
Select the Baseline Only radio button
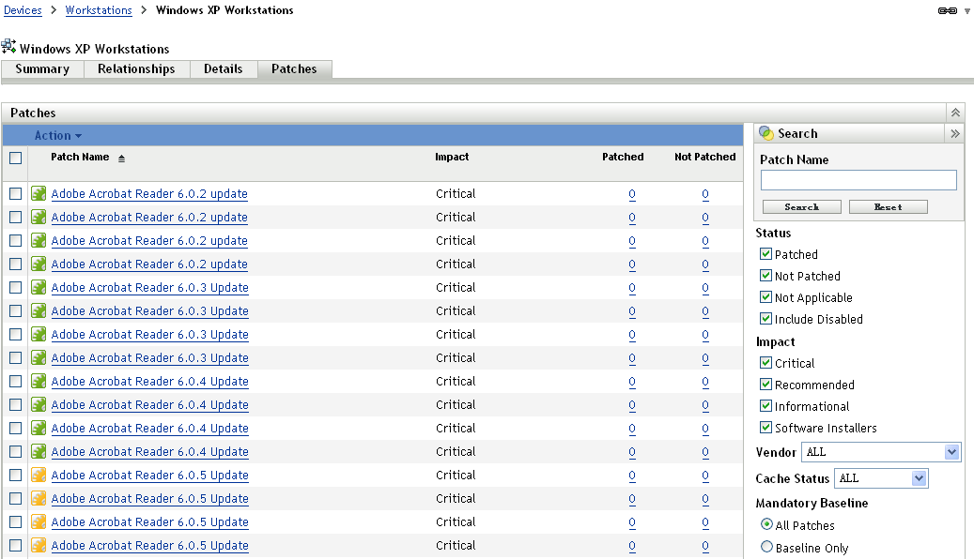766,546
